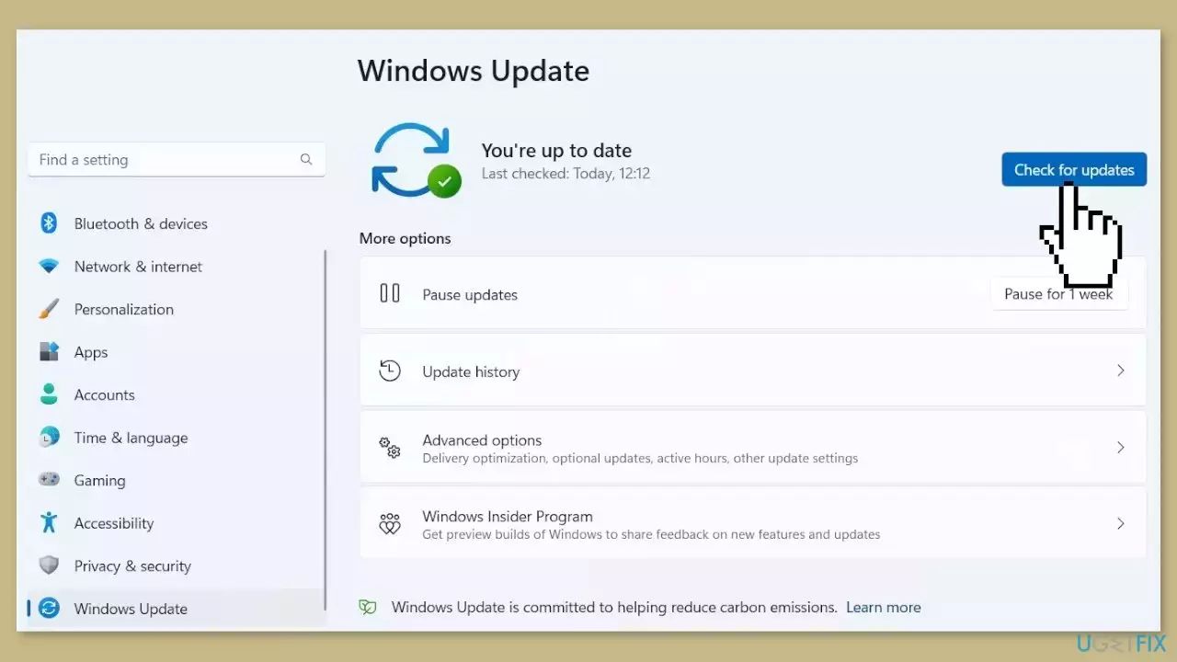Click the Gaming controller icon

click(49, 480)
